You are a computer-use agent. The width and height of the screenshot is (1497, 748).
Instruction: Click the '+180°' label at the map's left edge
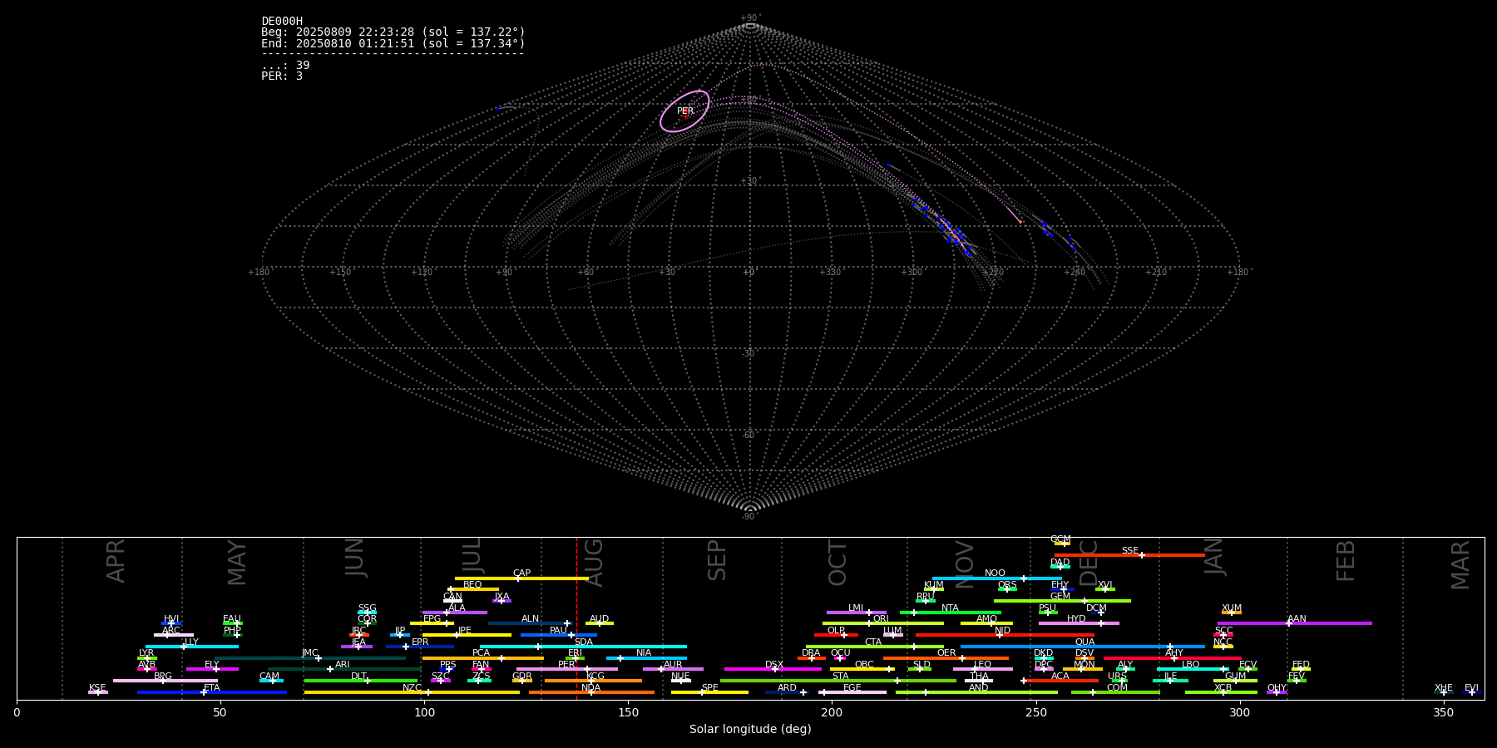coord(259,272)
